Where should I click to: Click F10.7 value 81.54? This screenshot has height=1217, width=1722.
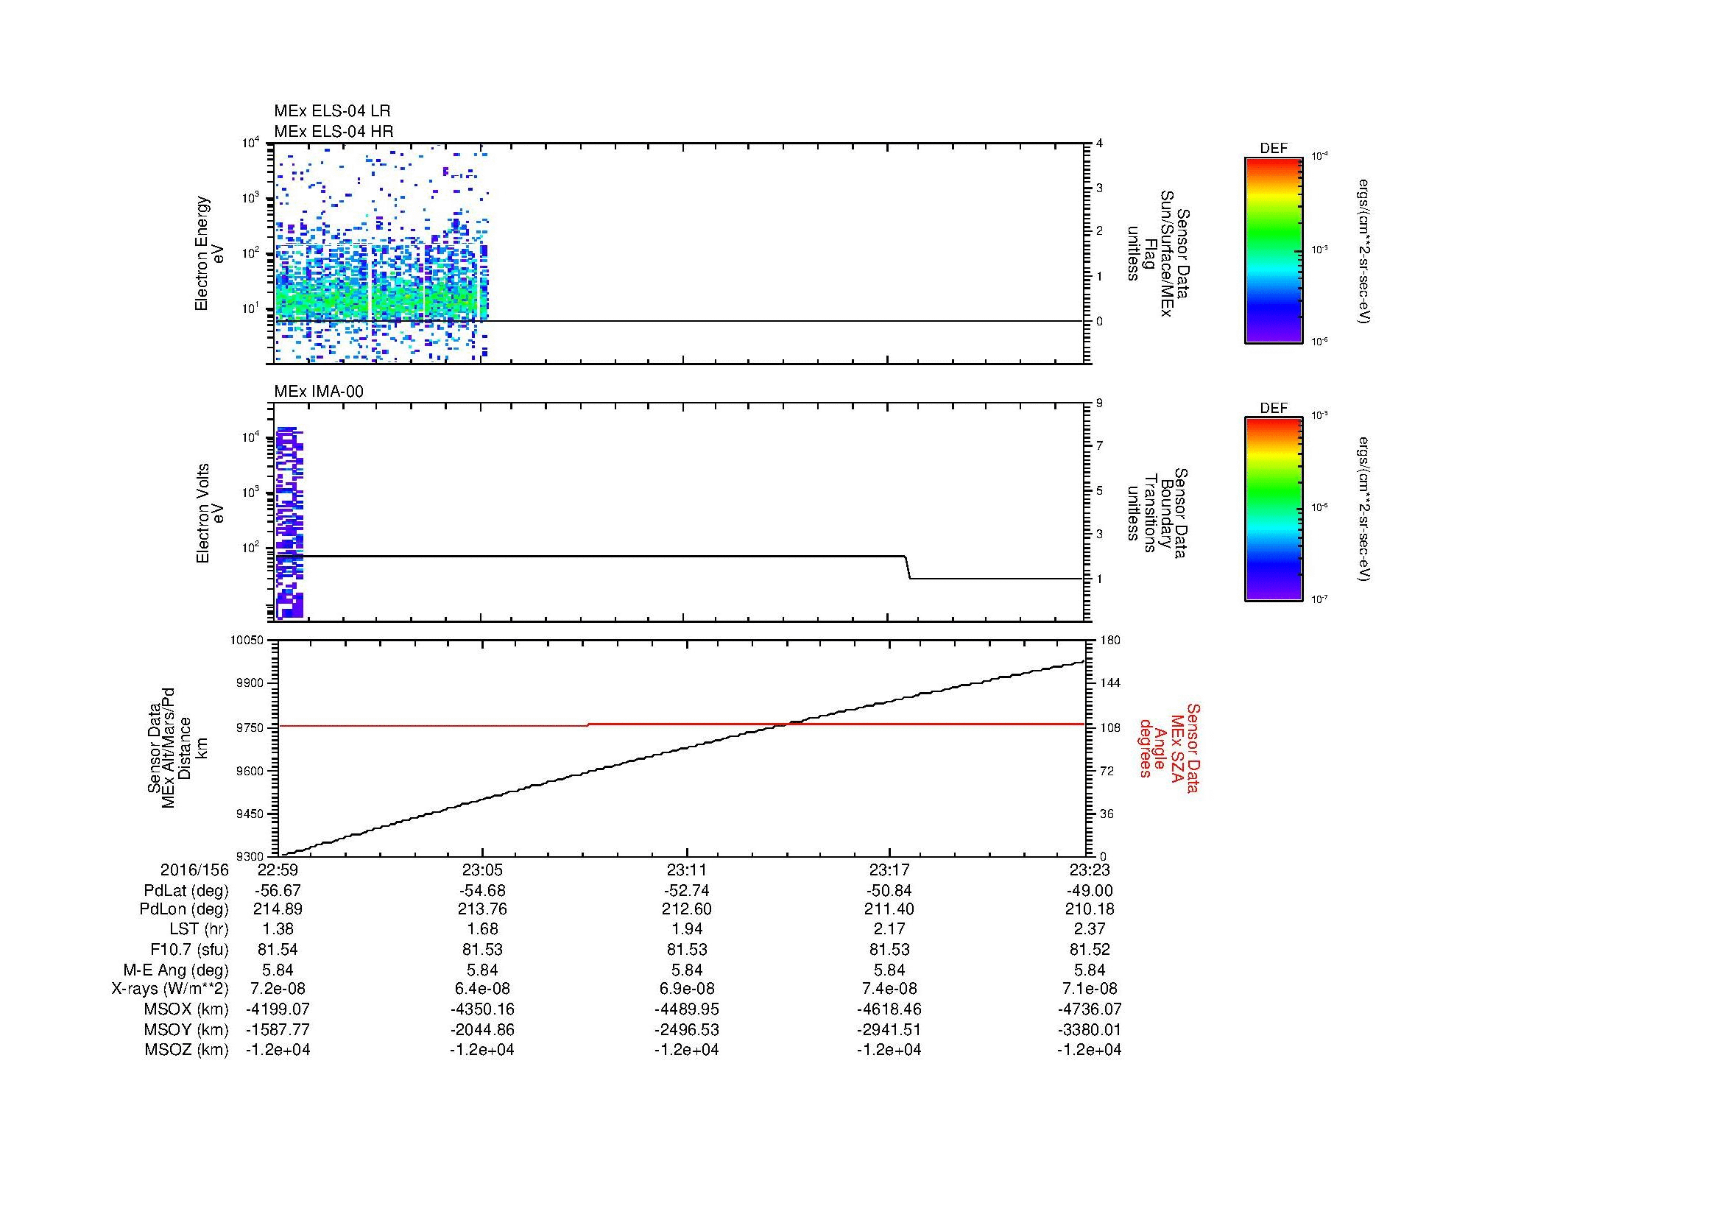click(x=278, y=950)
